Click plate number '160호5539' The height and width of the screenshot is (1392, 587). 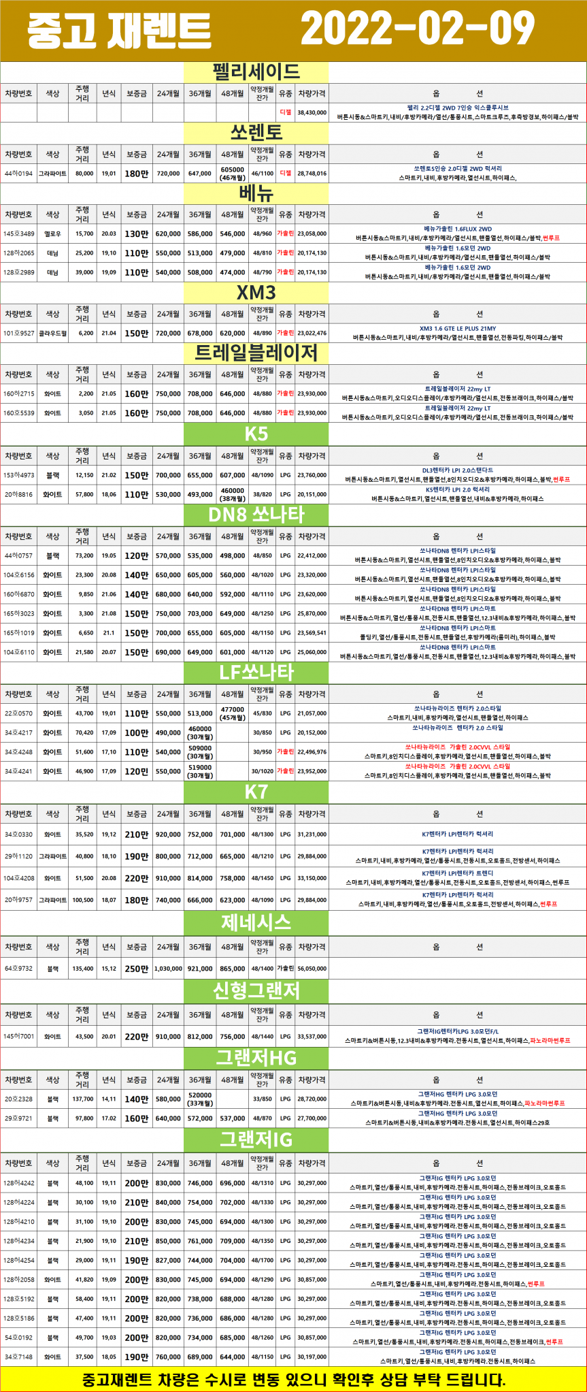[18, 412]
